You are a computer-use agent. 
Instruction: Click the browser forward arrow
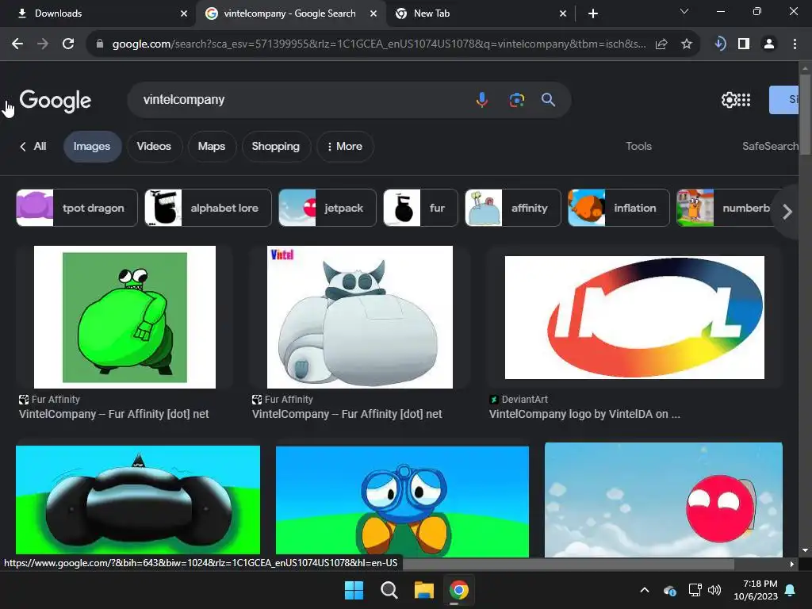(43, 44)
